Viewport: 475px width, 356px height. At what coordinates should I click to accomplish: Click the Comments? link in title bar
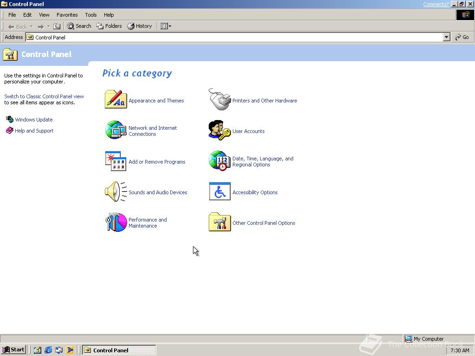[x=436, y=4]
